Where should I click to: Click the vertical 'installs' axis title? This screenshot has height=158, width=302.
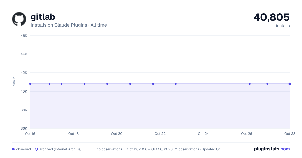pyautogui.click(x=14, y=82)
